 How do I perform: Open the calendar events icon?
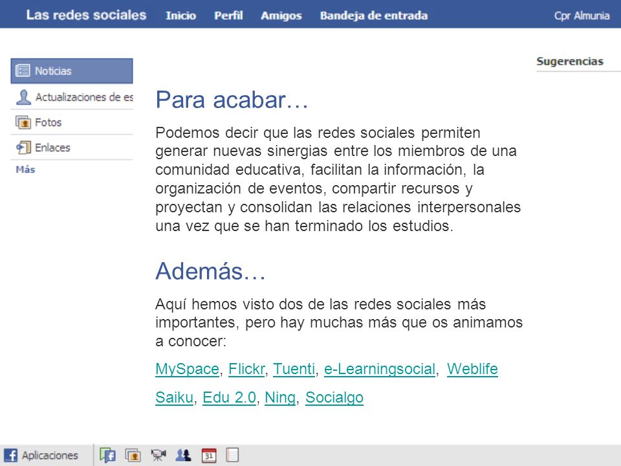209,455
